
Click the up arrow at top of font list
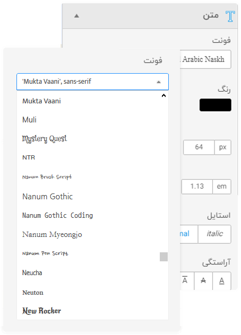[x=163, y=96]
